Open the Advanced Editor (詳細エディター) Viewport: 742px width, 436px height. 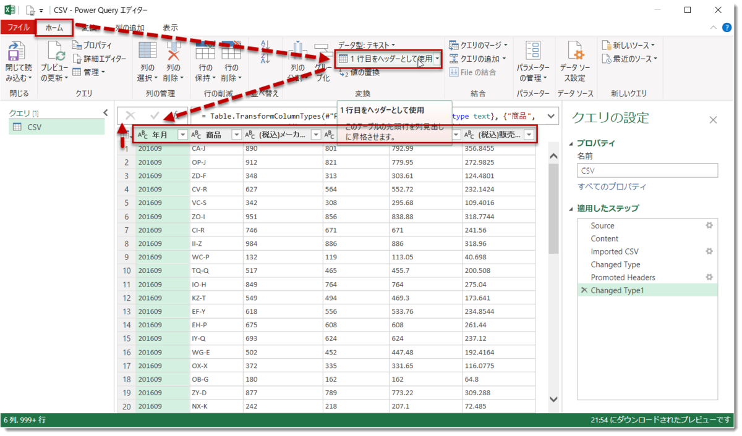point(99,59)
